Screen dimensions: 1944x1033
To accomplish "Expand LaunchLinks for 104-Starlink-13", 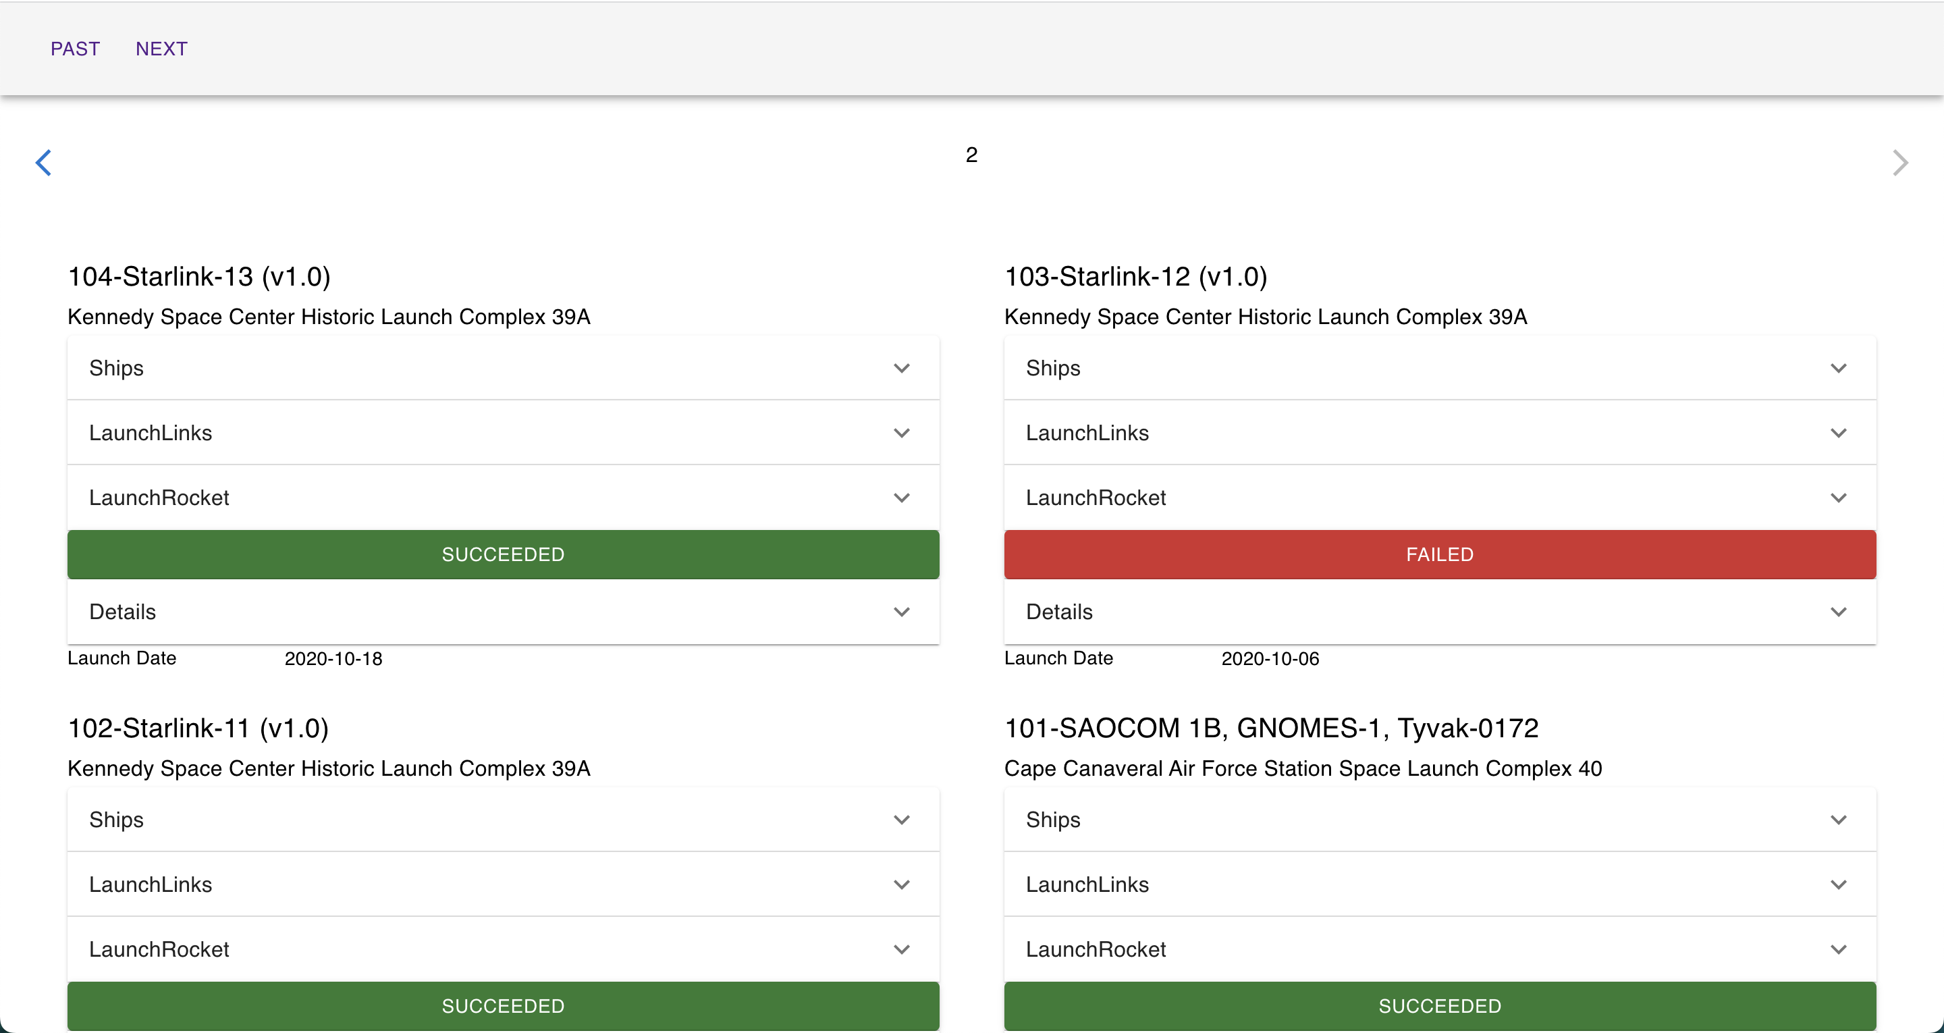I will (x=503, y=433).
